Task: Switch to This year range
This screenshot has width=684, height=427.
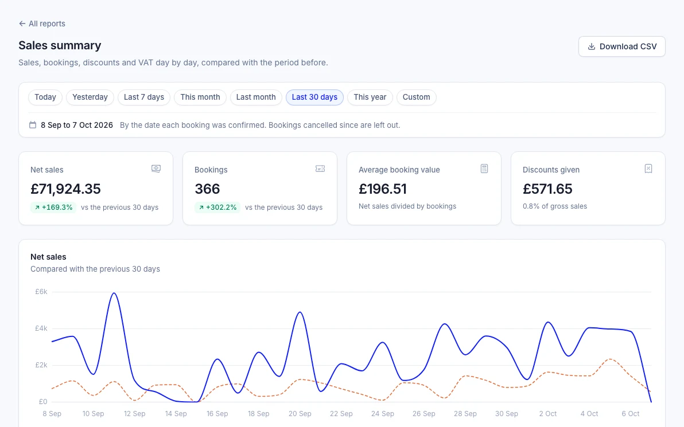Action: point(370,97)
